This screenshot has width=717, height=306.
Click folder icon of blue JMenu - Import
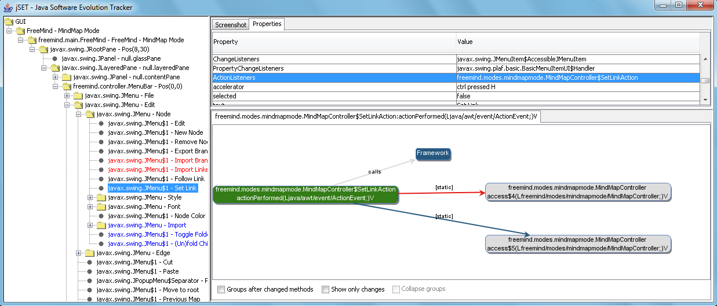101,225
